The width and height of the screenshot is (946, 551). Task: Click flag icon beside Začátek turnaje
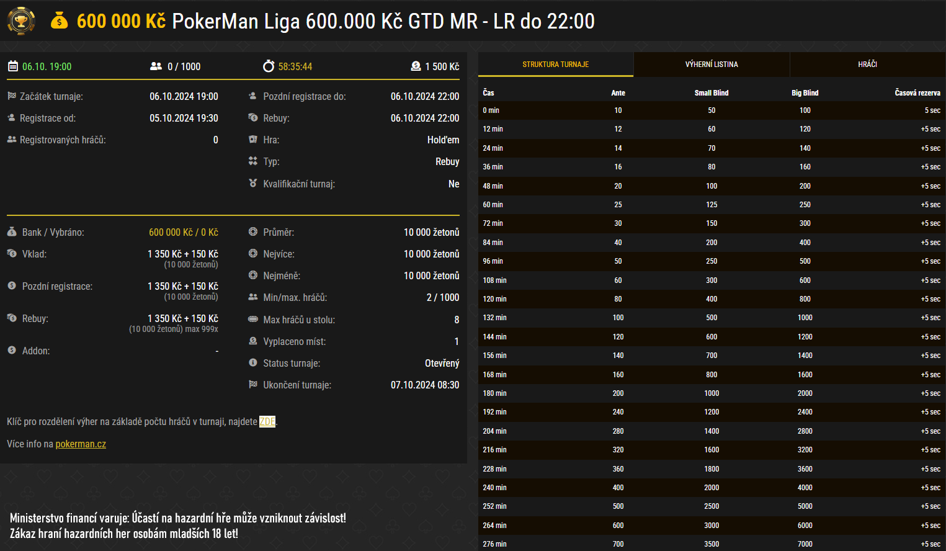click(x=11, y=96)
